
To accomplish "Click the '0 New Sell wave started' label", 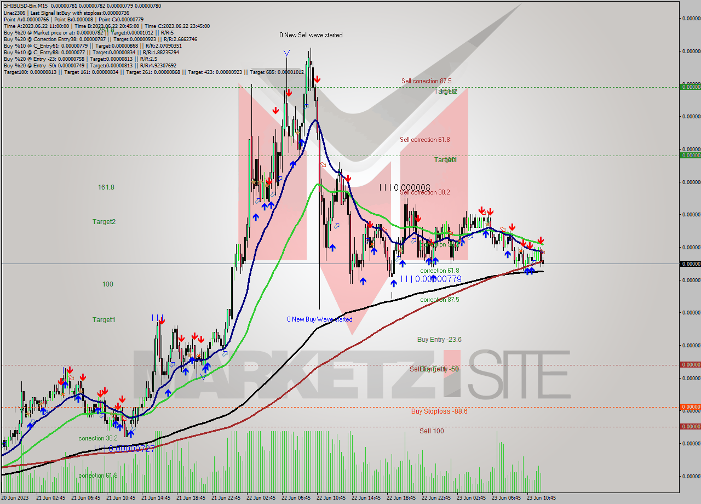I will tap(311, 35).
